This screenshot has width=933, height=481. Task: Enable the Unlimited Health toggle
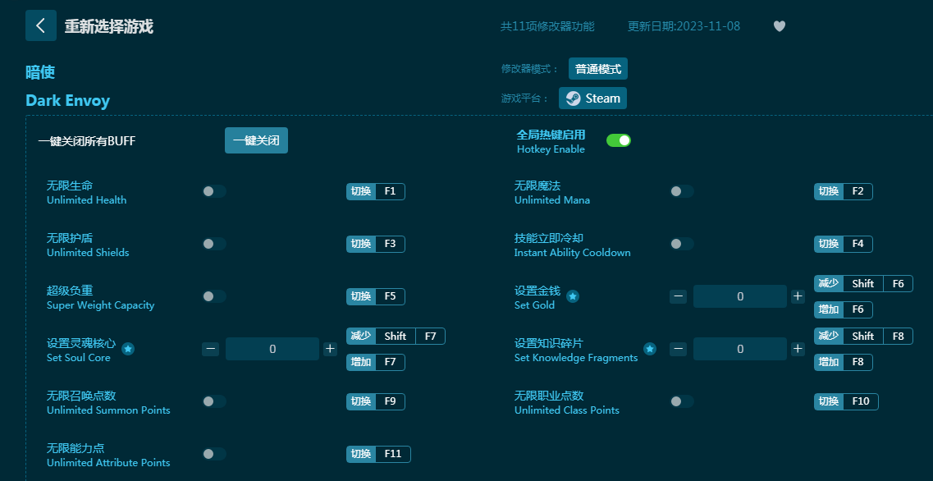[214, 191]
